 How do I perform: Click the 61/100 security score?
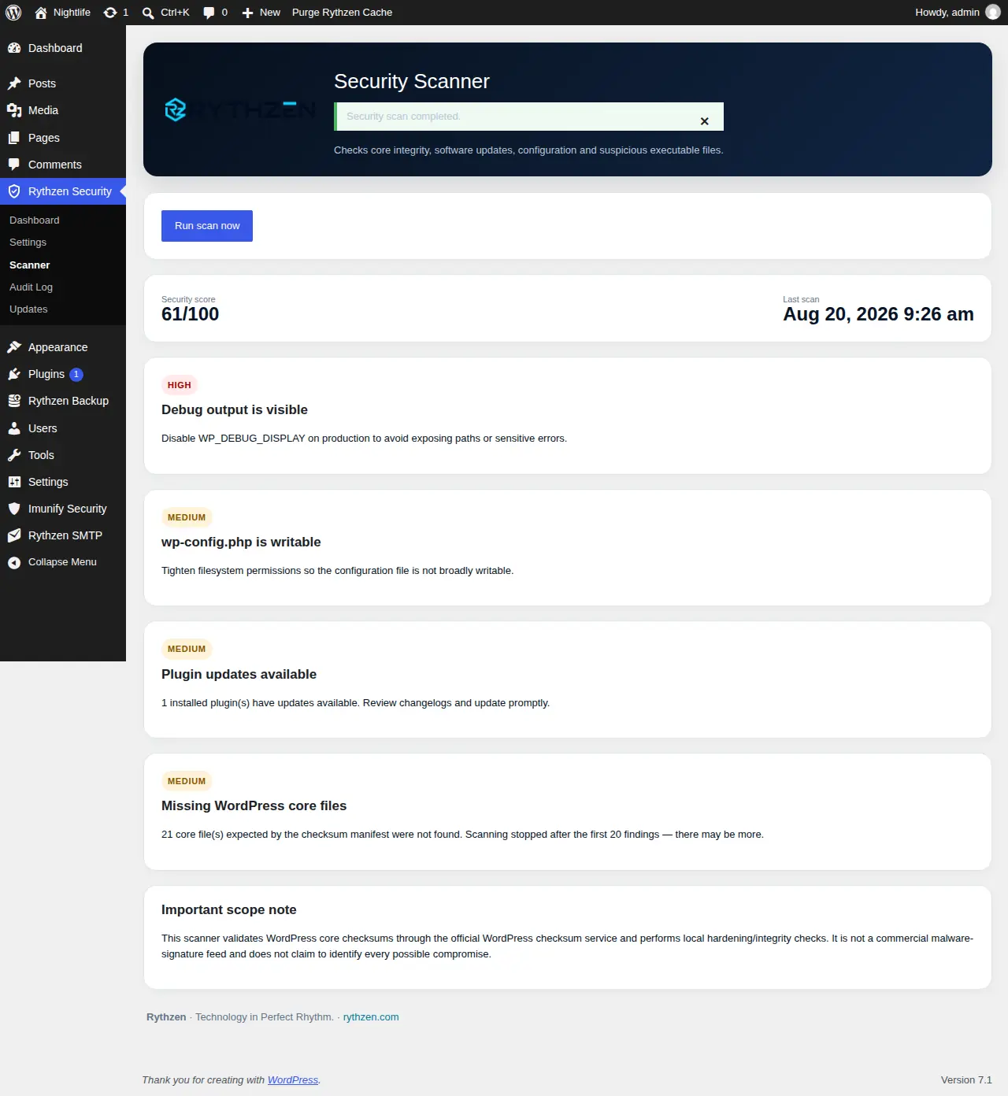(190, 314)
